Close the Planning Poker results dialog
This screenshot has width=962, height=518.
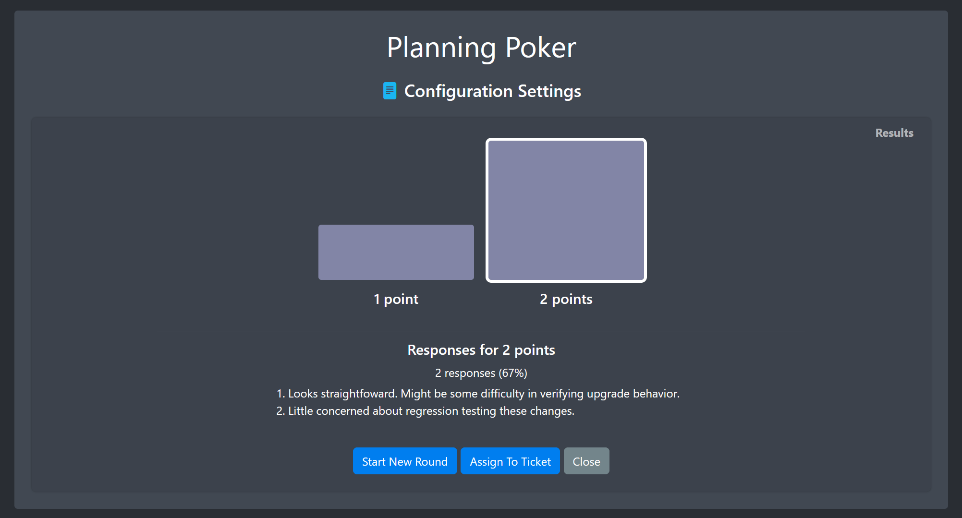[x=586, y=461]
